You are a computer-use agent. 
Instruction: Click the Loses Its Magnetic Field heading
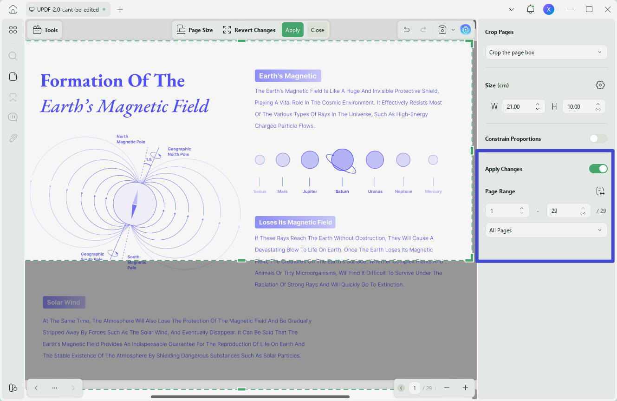[295, 222]
